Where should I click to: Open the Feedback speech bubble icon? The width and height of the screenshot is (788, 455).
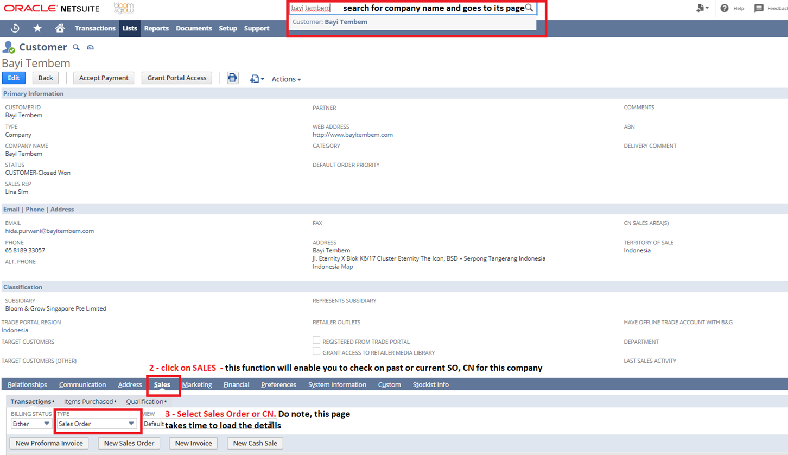[759, 8]
